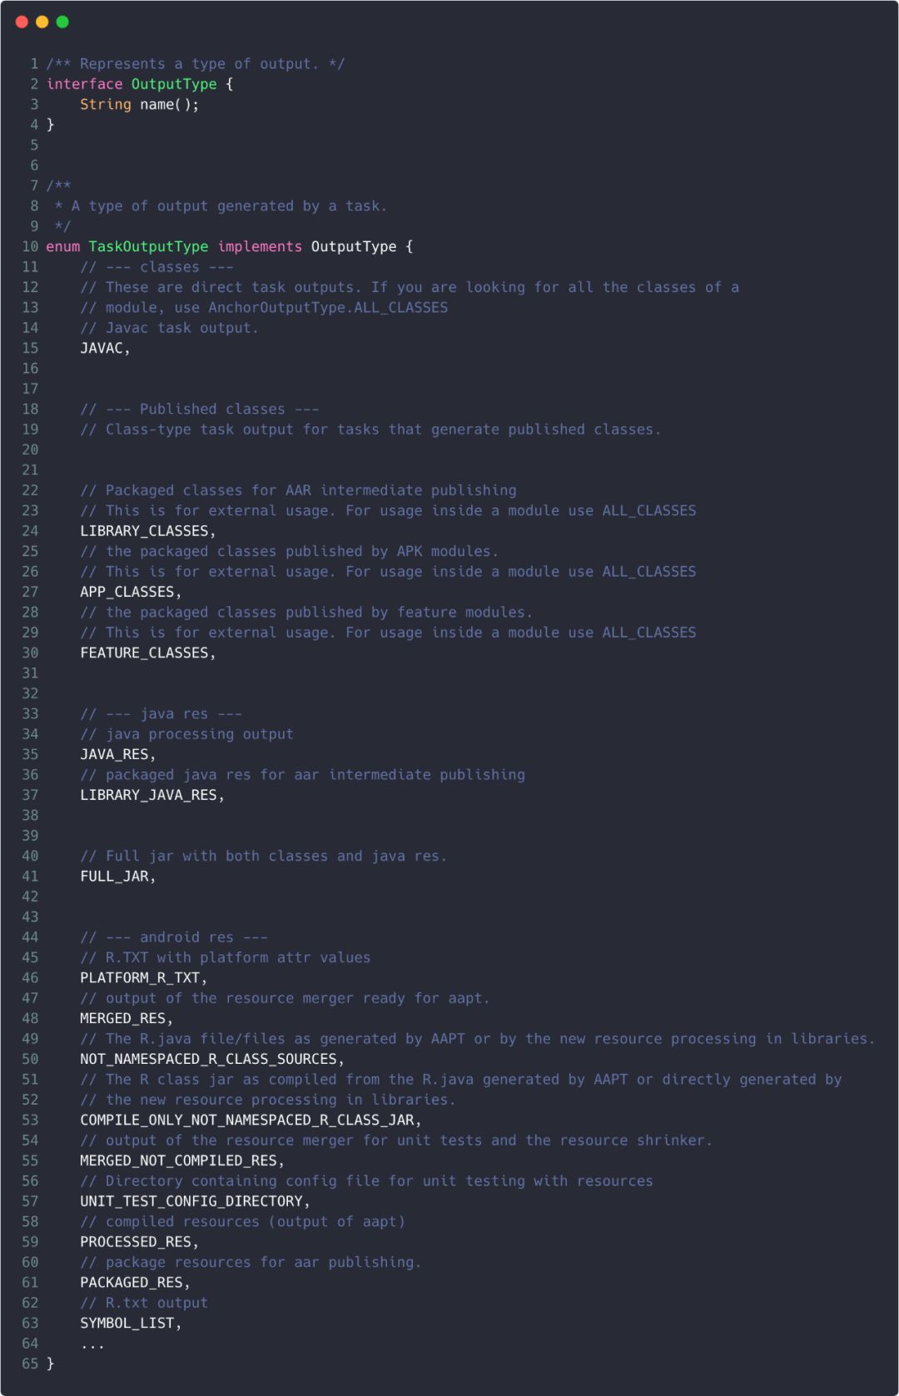899x1396 pixels.
Task: Click the COMPILE_ONLY_NOT_NAMESPACED_R_CLASS_JAR constant
Action: pyautogui.click(x=247, y=1120)
